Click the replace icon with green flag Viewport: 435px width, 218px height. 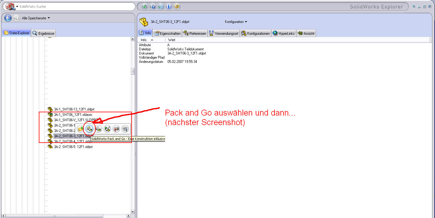[x=107, y=129]
